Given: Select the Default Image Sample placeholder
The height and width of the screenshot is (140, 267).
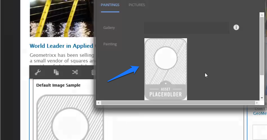Looking at the screenshot, I should pos(70,117).
